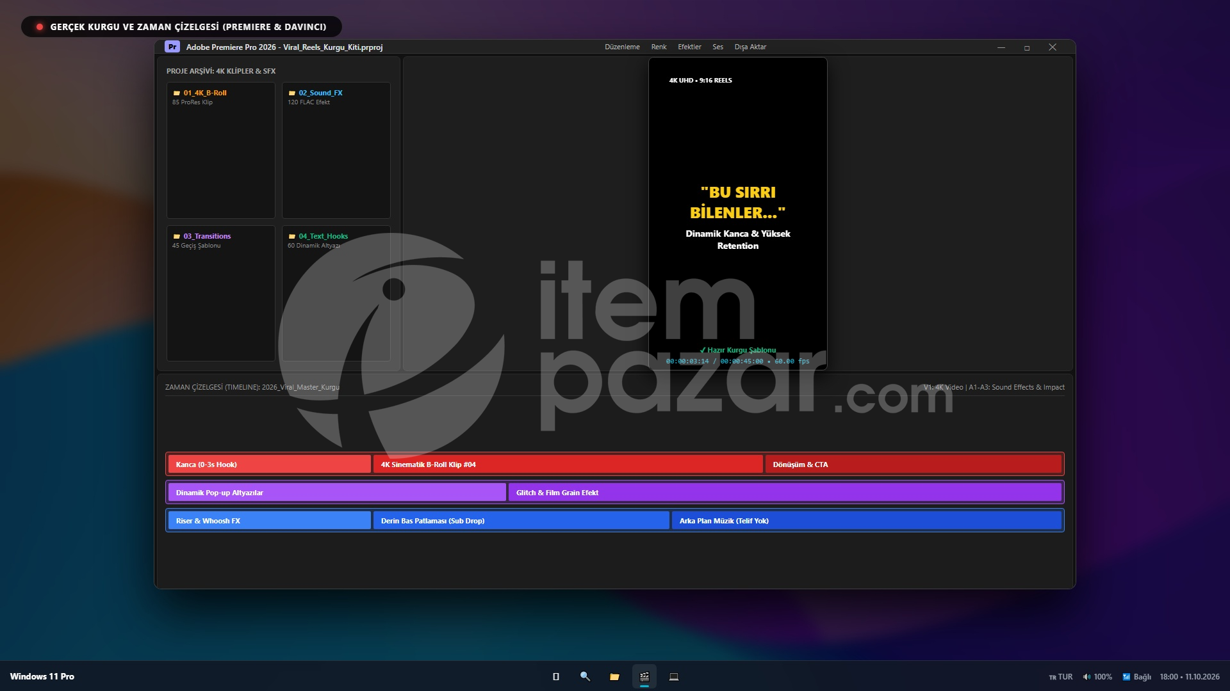Select the 03_Transitions bin label
This screenshot has height=691, width=1230.
[207, 236]
